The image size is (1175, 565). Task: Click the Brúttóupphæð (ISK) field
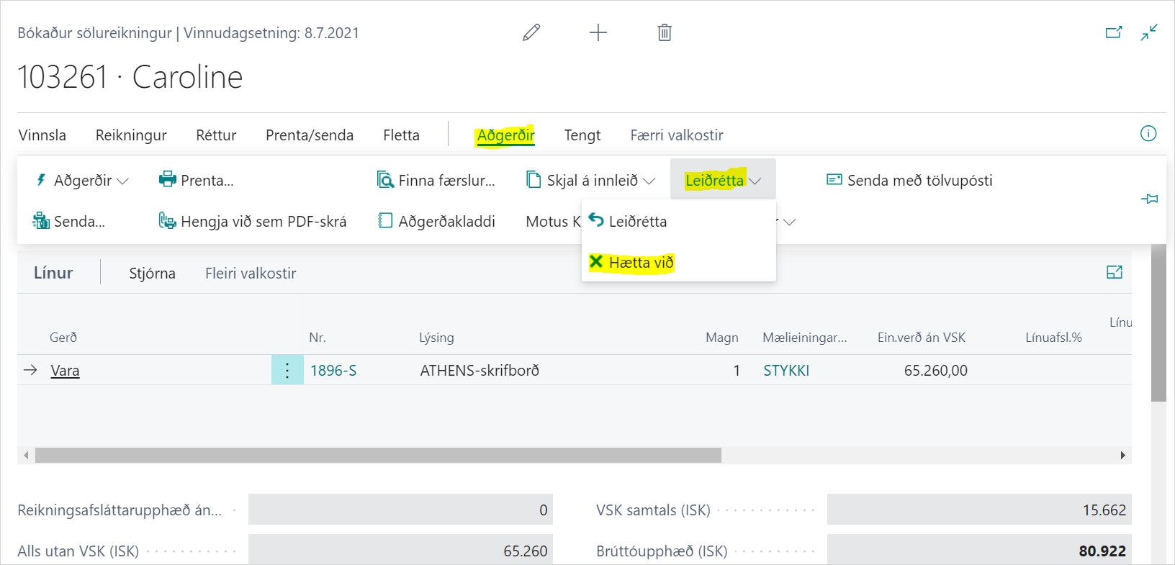(x=978, y=551)
